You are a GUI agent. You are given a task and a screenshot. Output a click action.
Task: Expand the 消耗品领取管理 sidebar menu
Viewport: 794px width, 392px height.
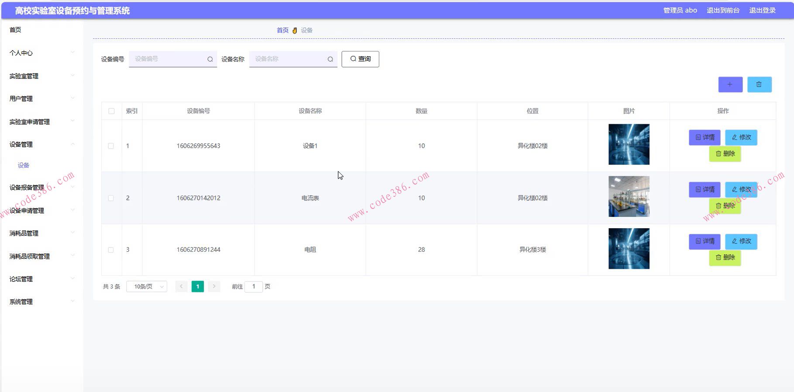[x=42, y=256]
